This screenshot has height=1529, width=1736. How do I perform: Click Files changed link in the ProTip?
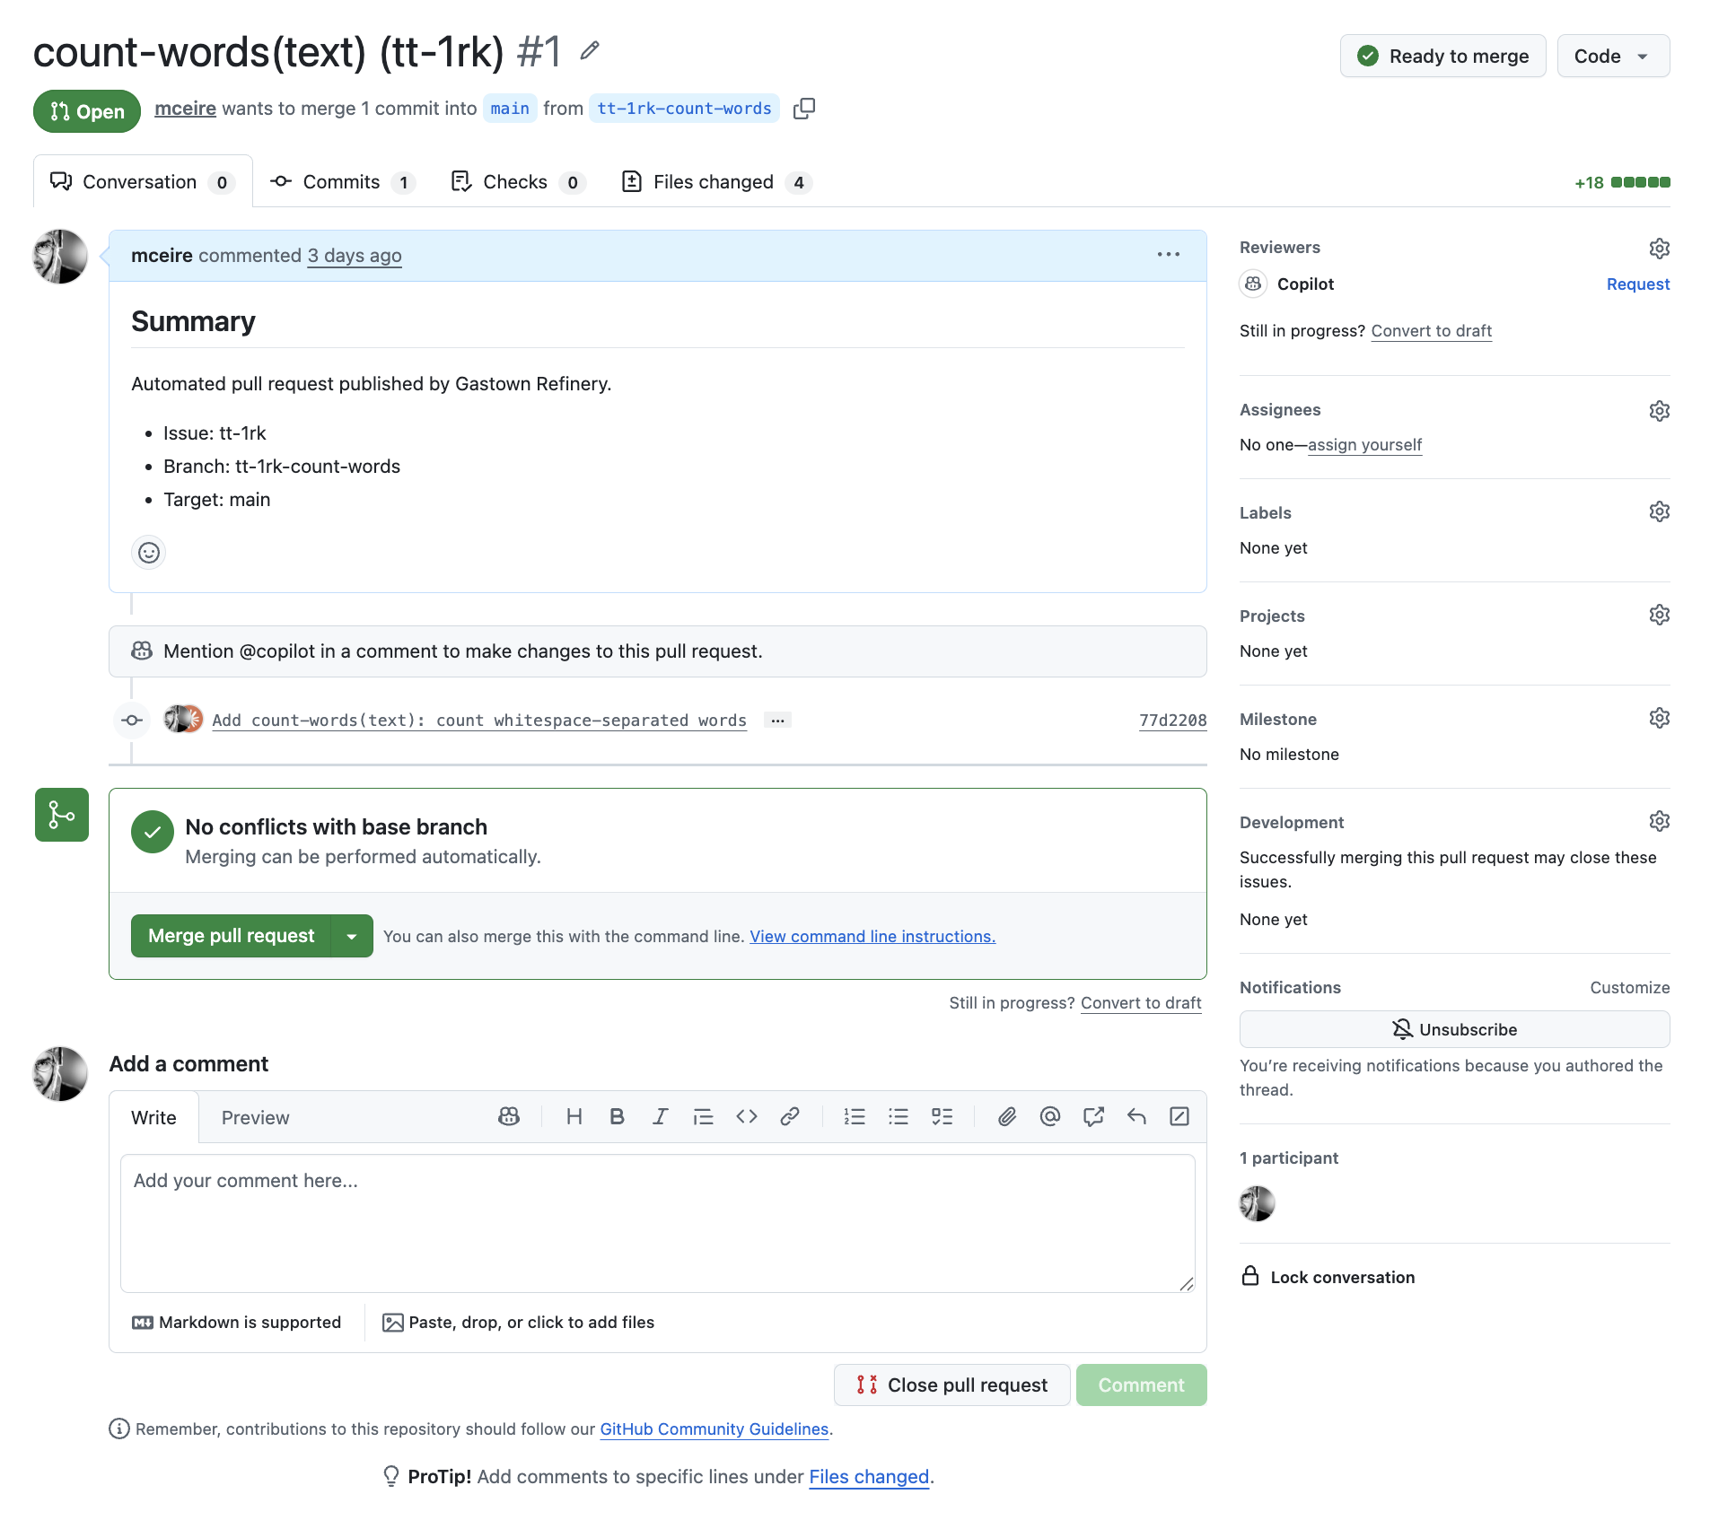click(x=869, y=1477)
